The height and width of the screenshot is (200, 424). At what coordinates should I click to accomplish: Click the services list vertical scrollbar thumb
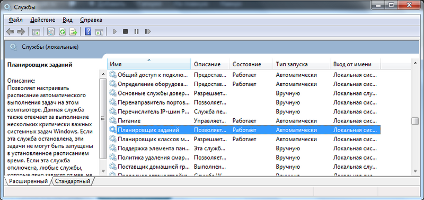pyautogui.click(x=415, y=121)
